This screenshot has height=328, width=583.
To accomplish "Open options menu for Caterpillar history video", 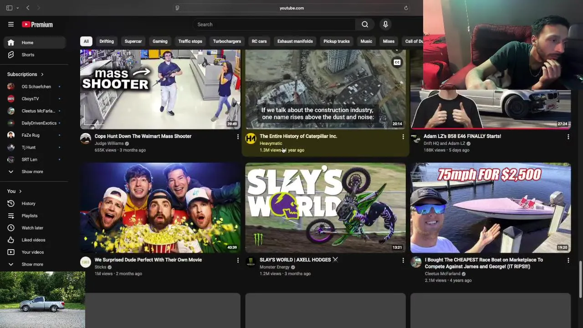I will tap(403, 137).
